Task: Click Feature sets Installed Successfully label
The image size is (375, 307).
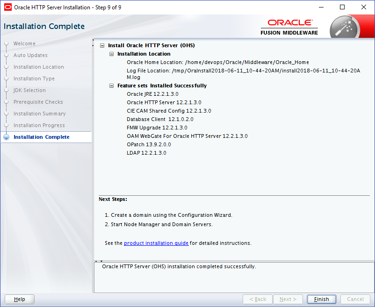Action: pos(162,86)
